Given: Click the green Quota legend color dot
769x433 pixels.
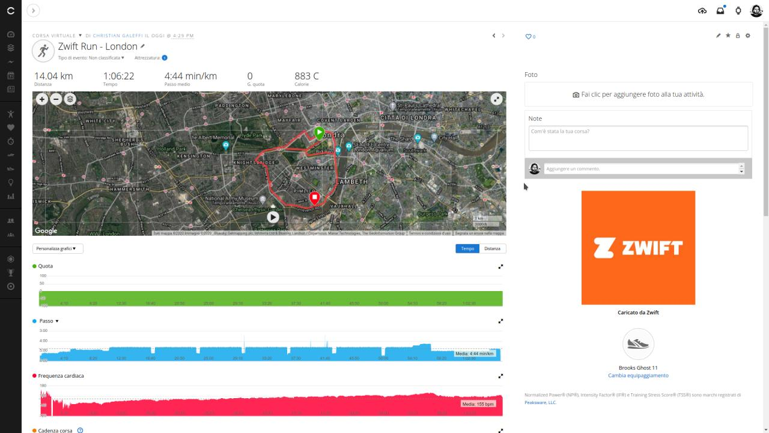Looking at the screenshot, I should (x=34, y=266).
